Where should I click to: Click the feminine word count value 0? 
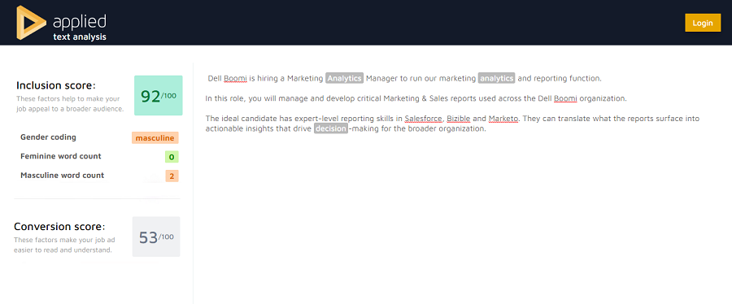pos(172,157)
